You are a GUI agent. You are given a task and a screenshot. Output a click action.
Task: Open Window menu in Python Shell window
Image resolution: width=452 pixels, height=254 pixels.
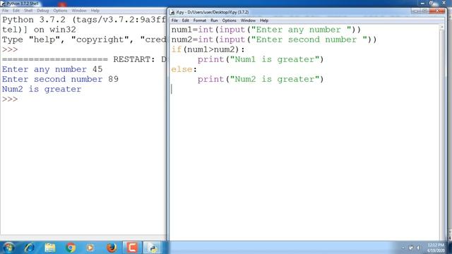point(79,11)
